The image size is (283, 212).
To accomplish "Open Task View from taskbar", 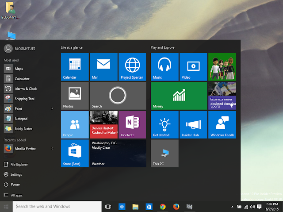I will pyautogui.click(x=108, y=207).
